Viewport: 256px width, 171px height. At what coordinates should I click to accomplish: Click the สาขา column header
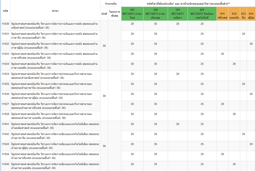point(55,11)
